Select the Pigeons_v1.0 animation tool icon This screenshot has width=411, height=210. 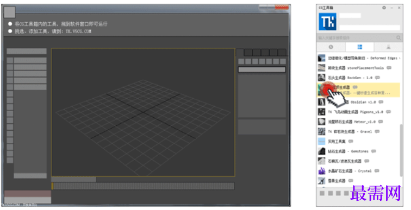tap(321, 112)
